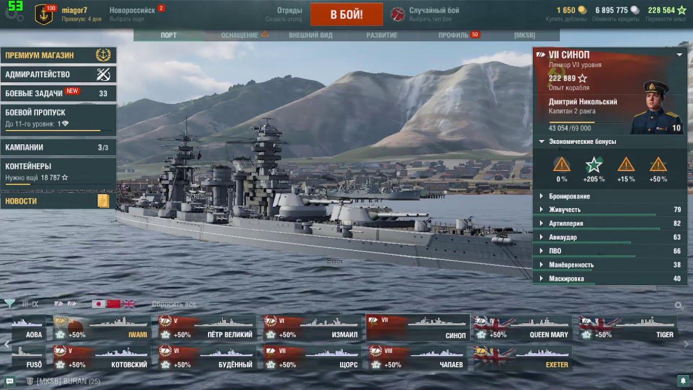Screen dimensions: 693x390
Task: Click Сбросить все filter reset
Action: point(174,304)
